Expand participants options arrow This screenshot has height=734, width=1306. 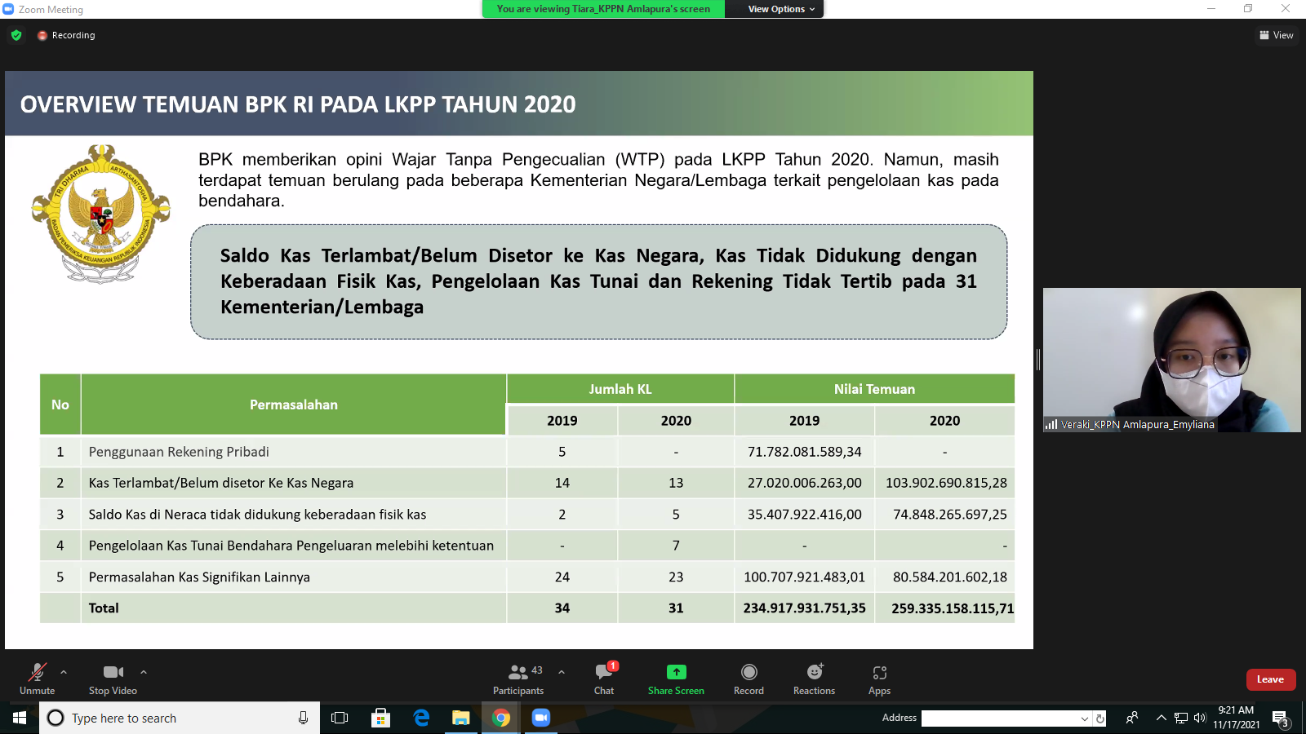[x=562, y=672]
